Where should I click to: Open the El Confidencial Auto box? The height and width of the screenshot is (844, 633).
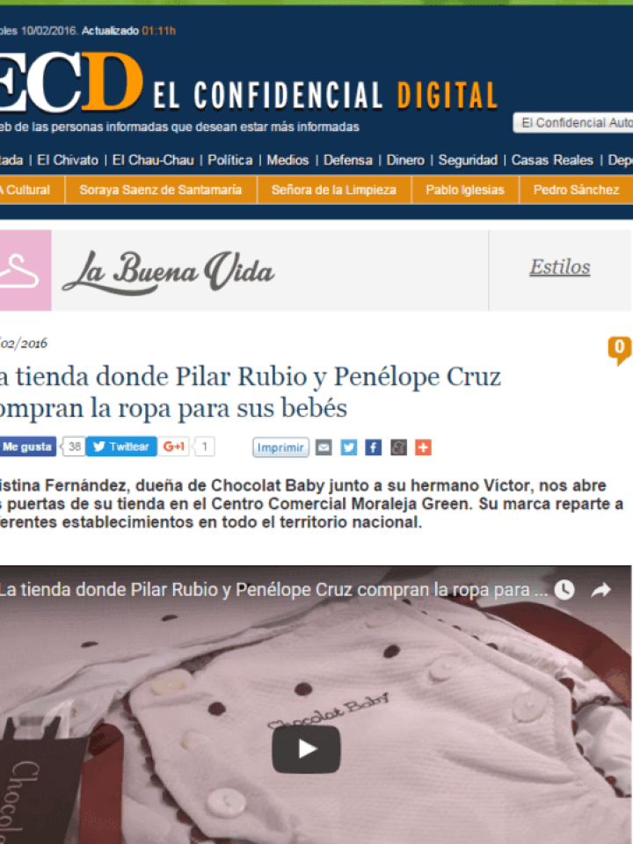point(572,123)
